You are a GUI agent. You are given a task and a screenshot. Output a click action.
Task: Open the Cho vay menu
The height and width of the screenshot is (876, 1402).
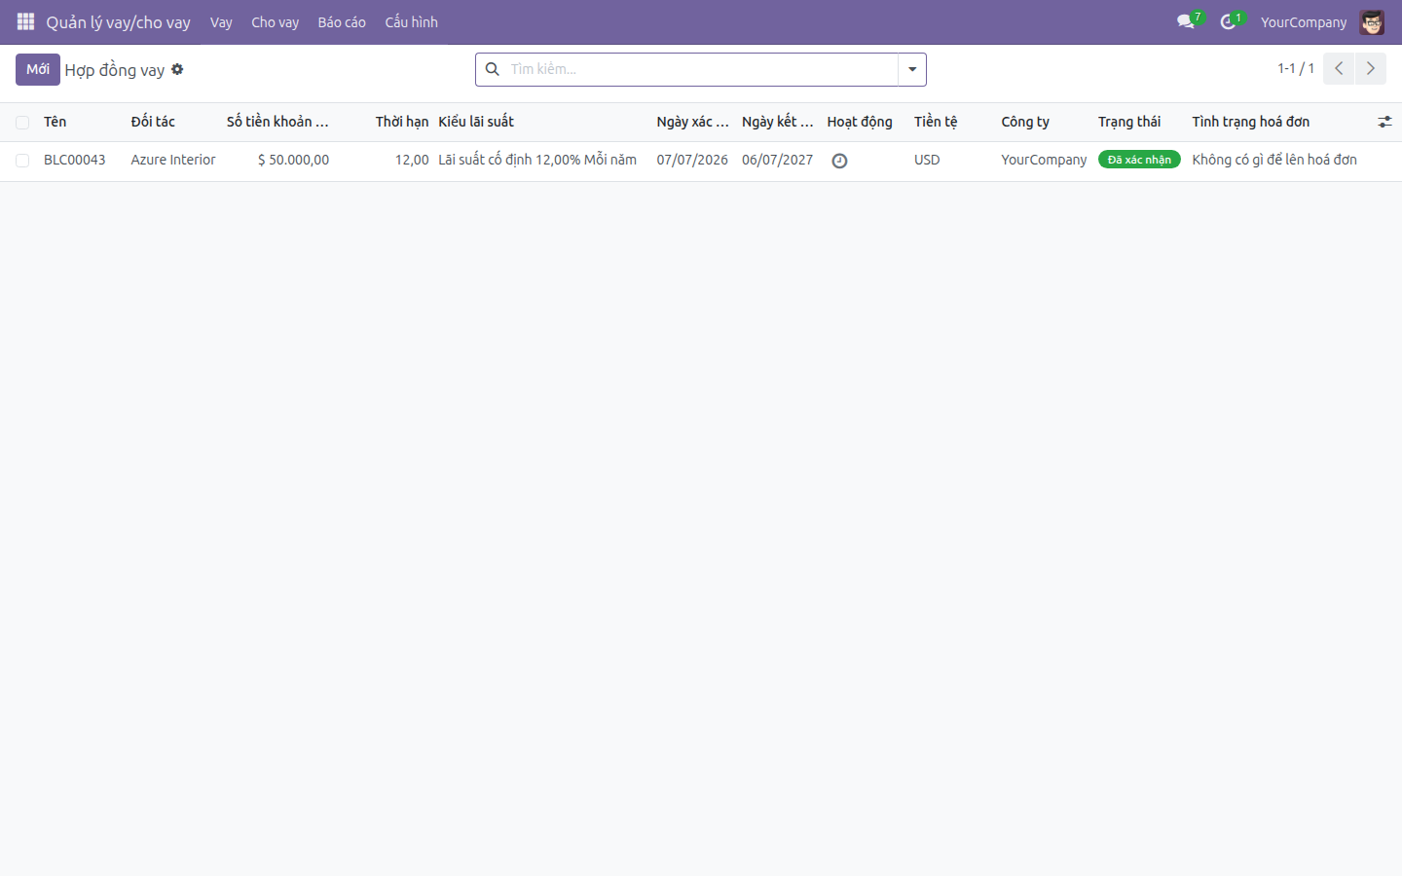click(275, 21)
